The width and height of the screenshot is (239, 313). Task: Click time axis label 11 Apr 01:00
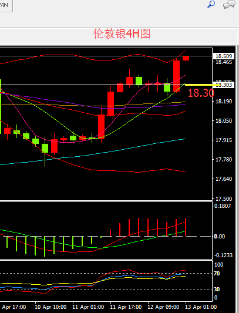click(88, 307)
